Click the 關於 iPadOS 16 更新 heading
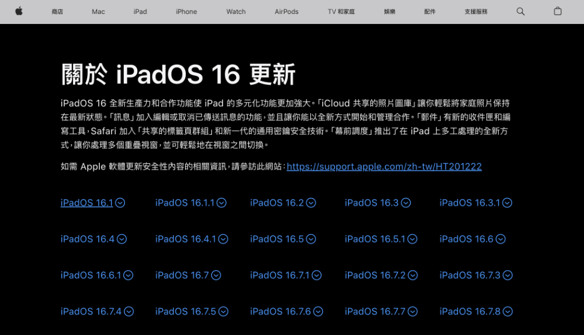 pos(178,74)
